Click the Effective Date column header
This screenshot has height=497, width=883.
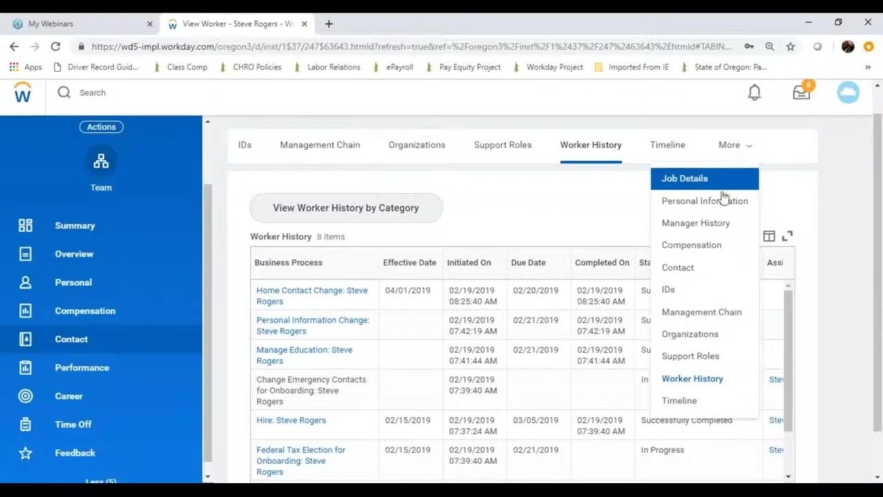410,262
